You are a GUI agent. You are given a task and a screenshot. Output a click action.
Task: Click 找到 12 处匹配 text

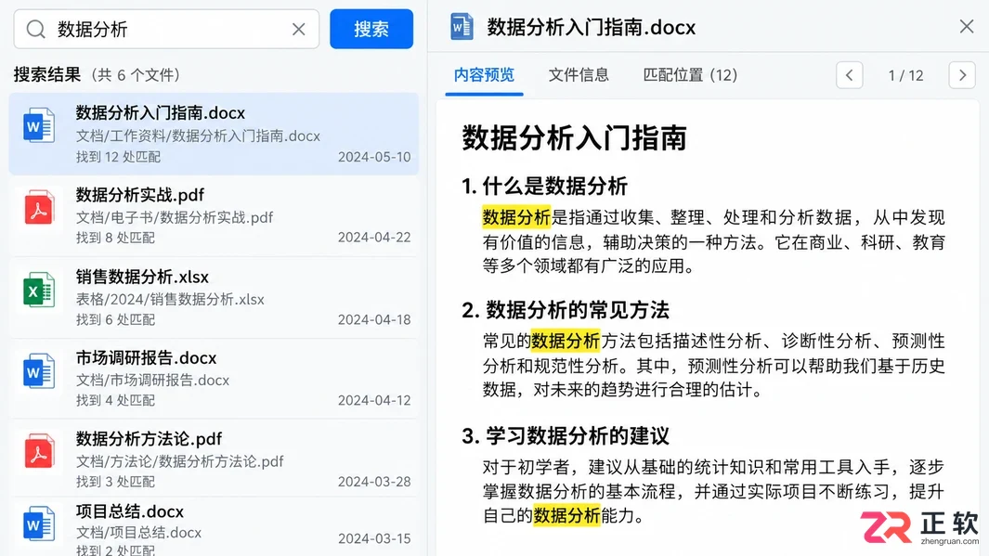tap(118, 157)
